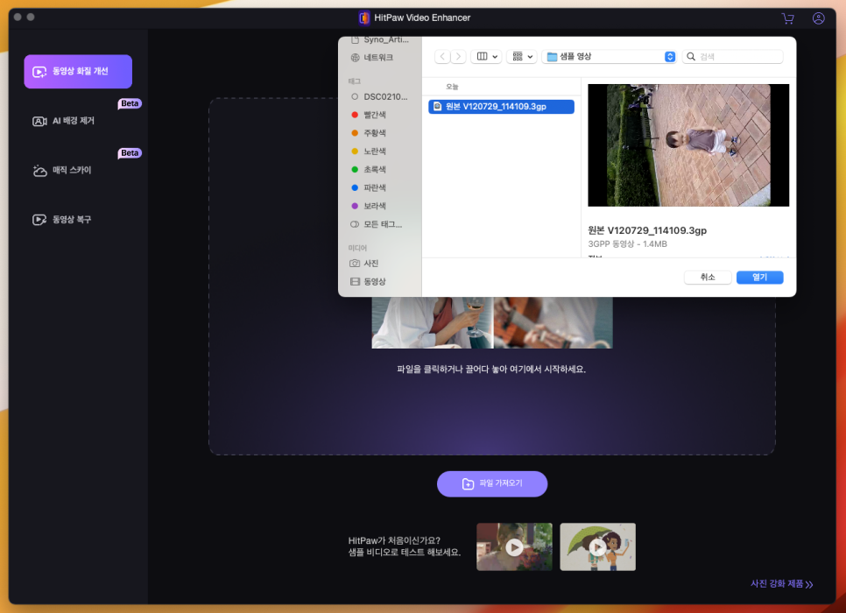Click the 동영상 filmstrip icon
The image size is (846, 613).
[x=355, y=282]
